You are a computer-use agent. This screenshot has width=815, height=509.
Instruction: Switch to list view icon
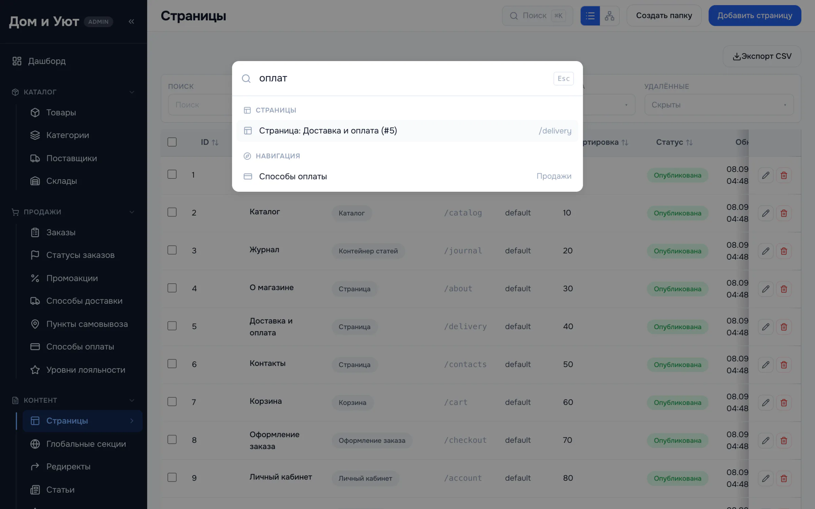click(x=590, y=16)
